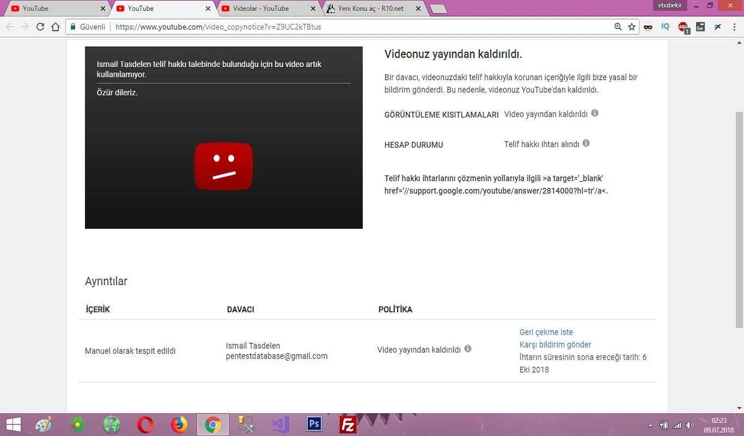Click the YouTube URL in the address bar
The height and width of the screenshot is (436, 744).
(x=218, y=27)
